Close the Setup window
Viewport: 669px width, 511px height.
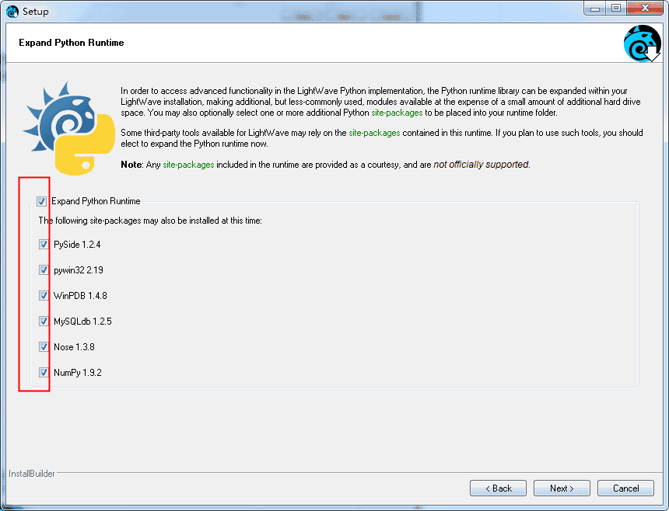tap(645, 8)
